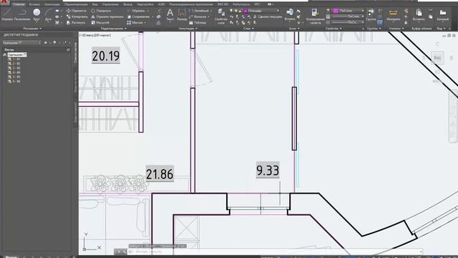Select the Текст (Text) tool
Image resolution: width=458 pixels, height=258 pixels.
(x=170, y=14)
